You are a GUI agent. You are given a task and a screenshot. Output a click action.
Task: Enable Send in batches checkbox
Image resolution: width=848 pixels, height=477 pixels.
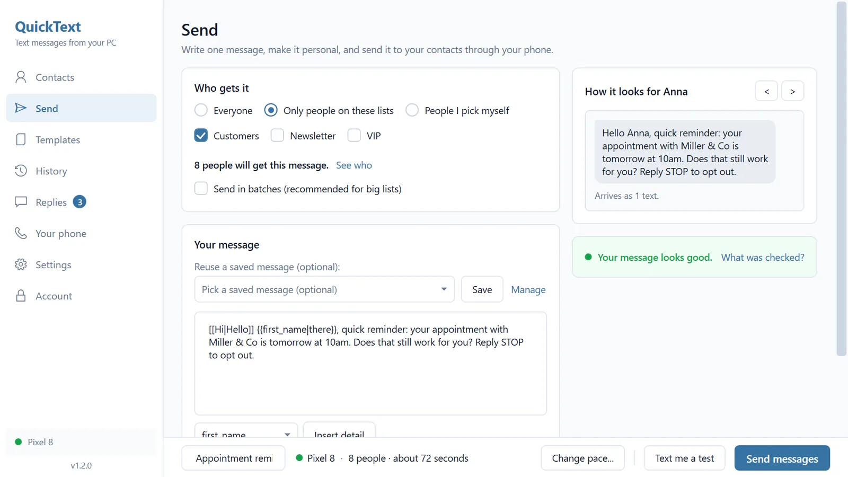[201, 188]
